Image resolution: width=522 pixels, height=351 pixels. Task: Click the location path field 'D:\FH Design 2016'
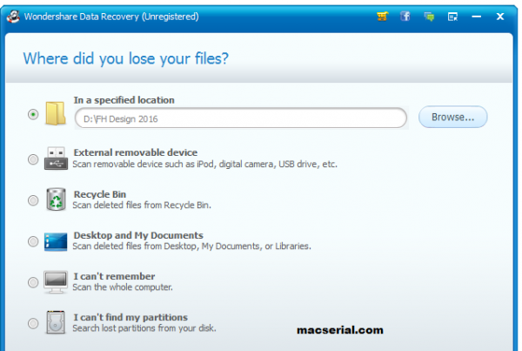click(241, 118)
